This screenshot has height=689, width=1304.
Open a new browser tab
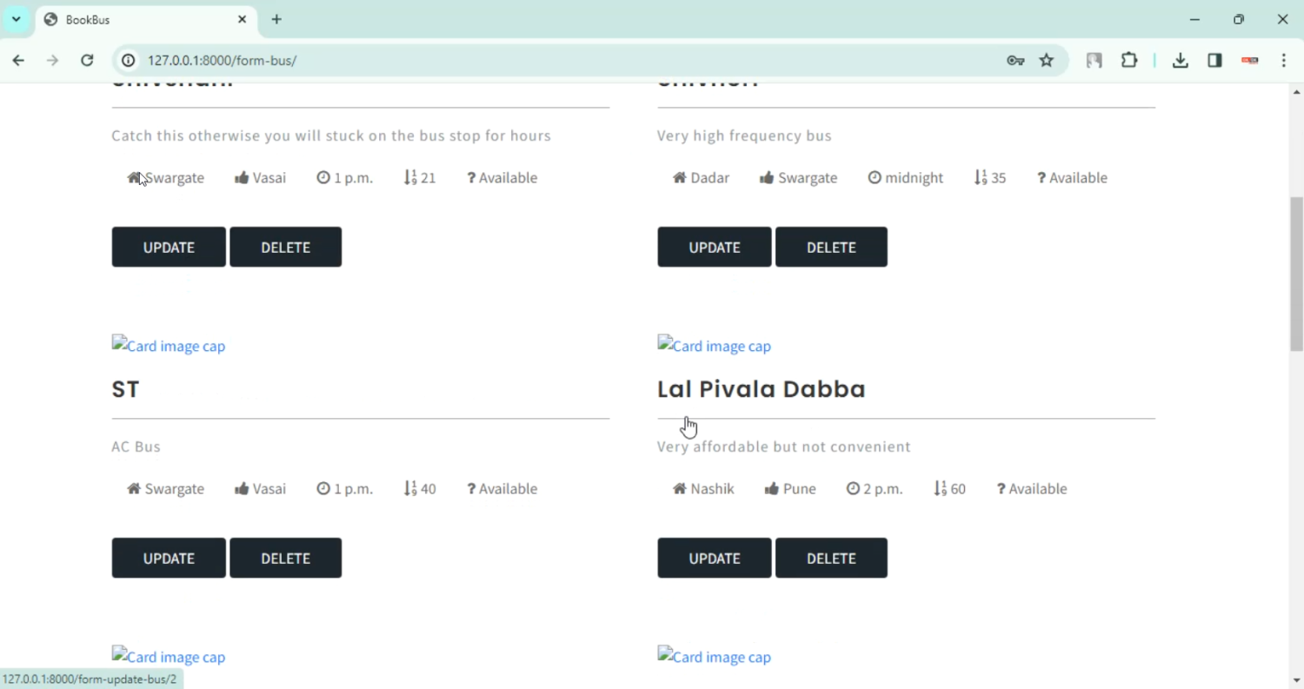coord(276,19)
